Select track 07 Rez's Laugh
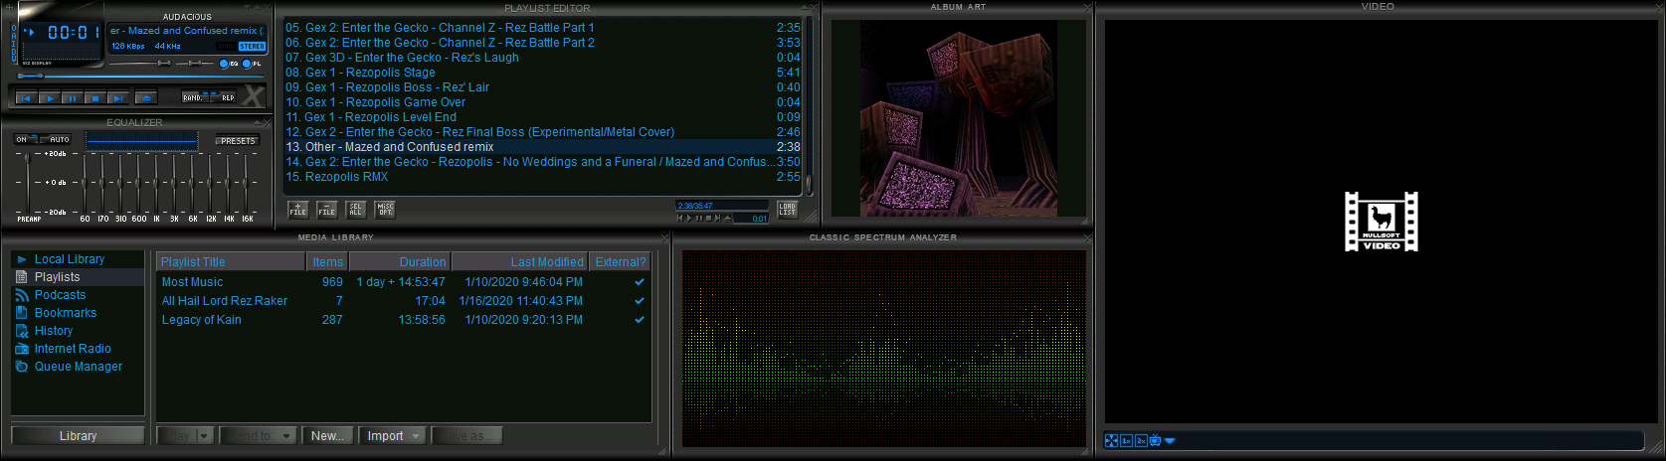The height and width of the screenshot is (461, 1666). tap(542, 58)
